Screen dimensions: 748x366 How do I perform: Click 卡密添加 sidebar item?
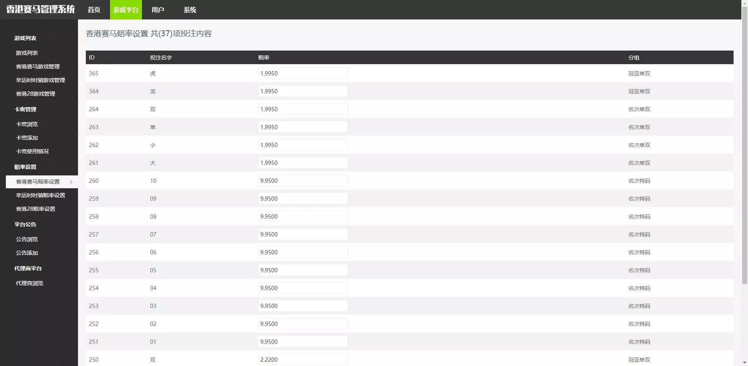tap(27, 138)
